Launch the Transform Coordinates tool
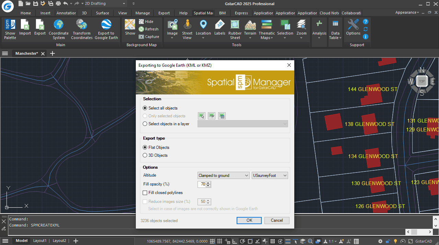 (x=82, y=29)
